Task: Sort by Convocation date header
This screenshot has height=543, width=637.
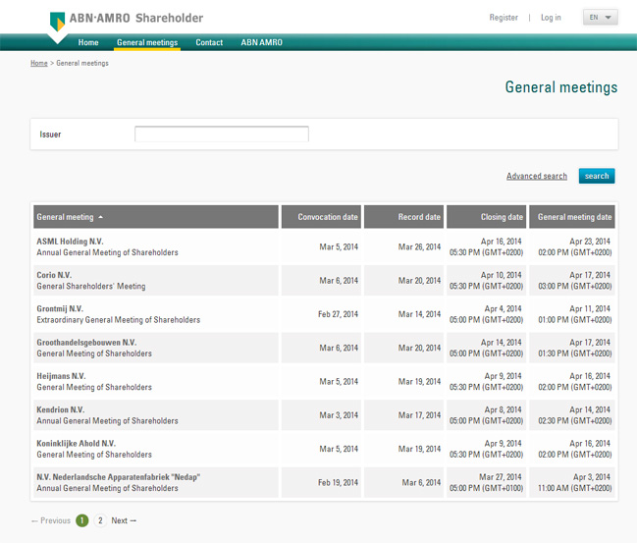Action: click(321, 217)
